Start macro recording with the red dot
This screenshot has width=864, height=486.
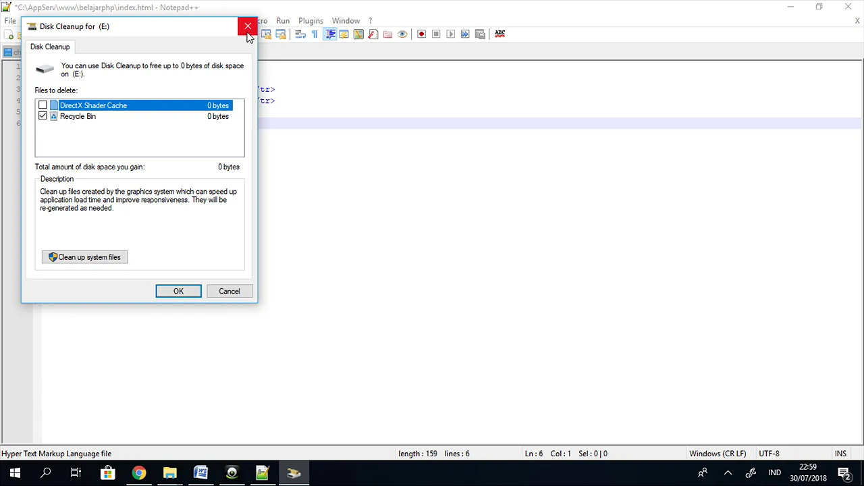pos(421,34)
